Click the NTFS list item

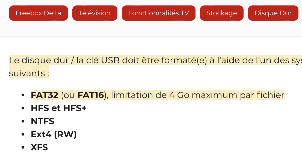pos(43,121)
